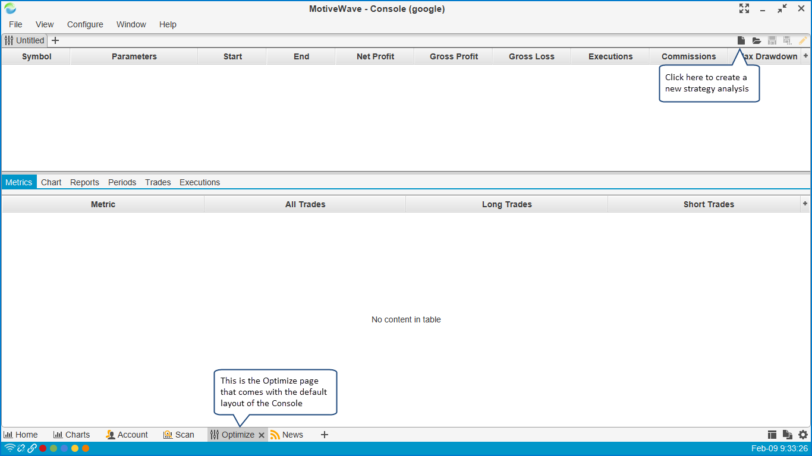Expand column chooser plus in Metrics table
This screenshot has height=456, width=812.
[805, 204]
